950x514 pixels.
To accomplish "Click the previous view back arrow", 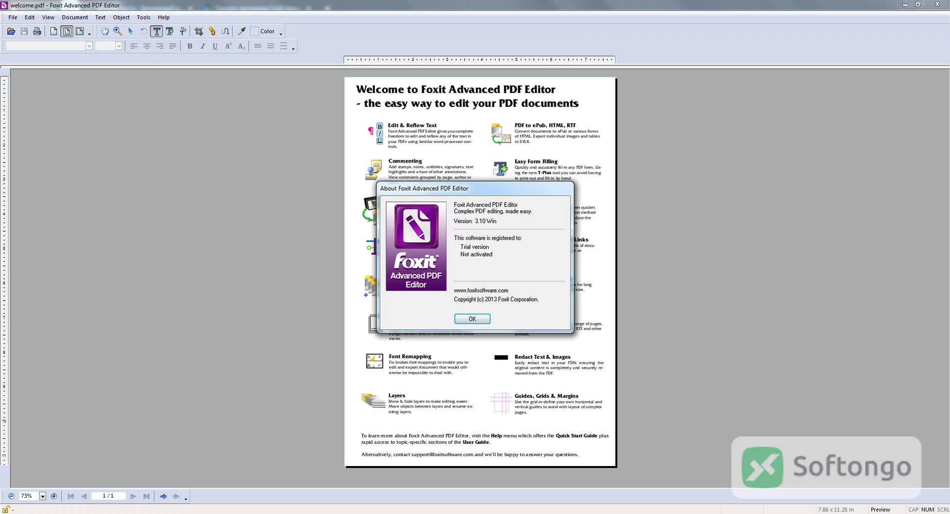I will coord(163,496).
